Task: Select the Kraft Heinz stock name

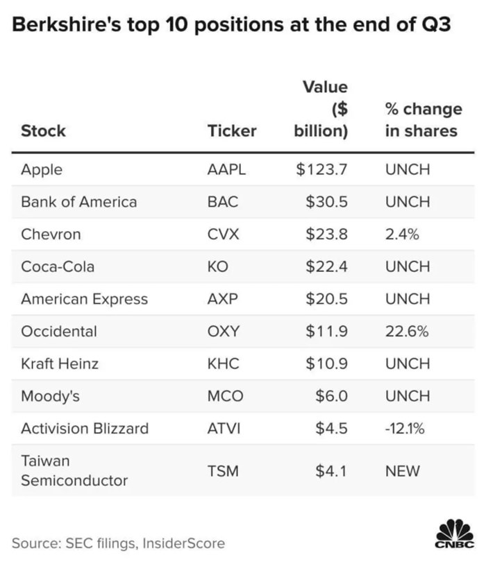Action: pos(60,364)
